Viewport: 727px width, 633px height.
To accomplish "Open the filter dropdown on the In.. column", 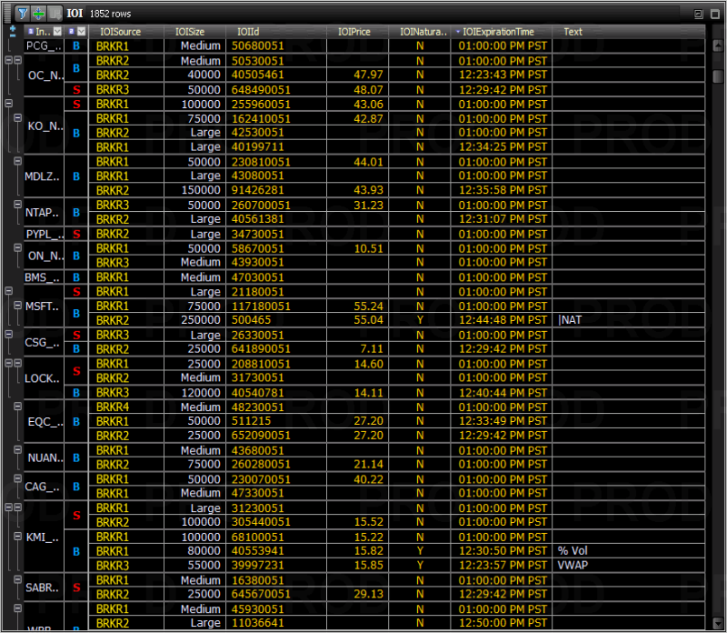I will [x=57, y=32].
